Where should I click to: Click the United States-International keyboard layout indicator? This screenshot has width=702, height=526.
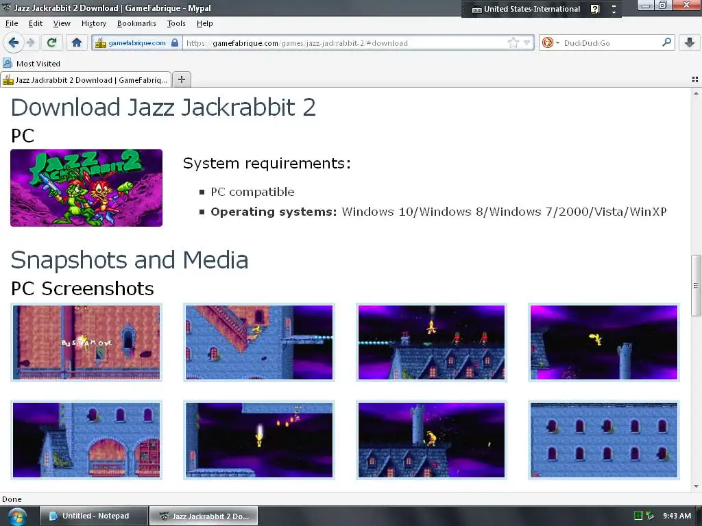532,9
